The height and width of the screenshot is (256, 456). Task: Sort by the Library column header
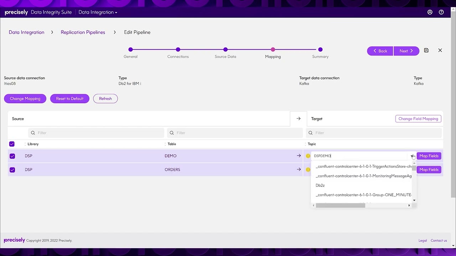pos(33,144)
